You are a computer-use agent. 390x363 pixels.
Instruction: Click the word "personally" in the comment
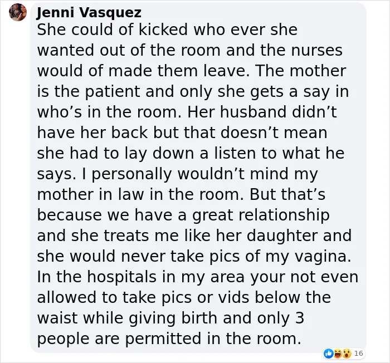[x=132, y=174]
